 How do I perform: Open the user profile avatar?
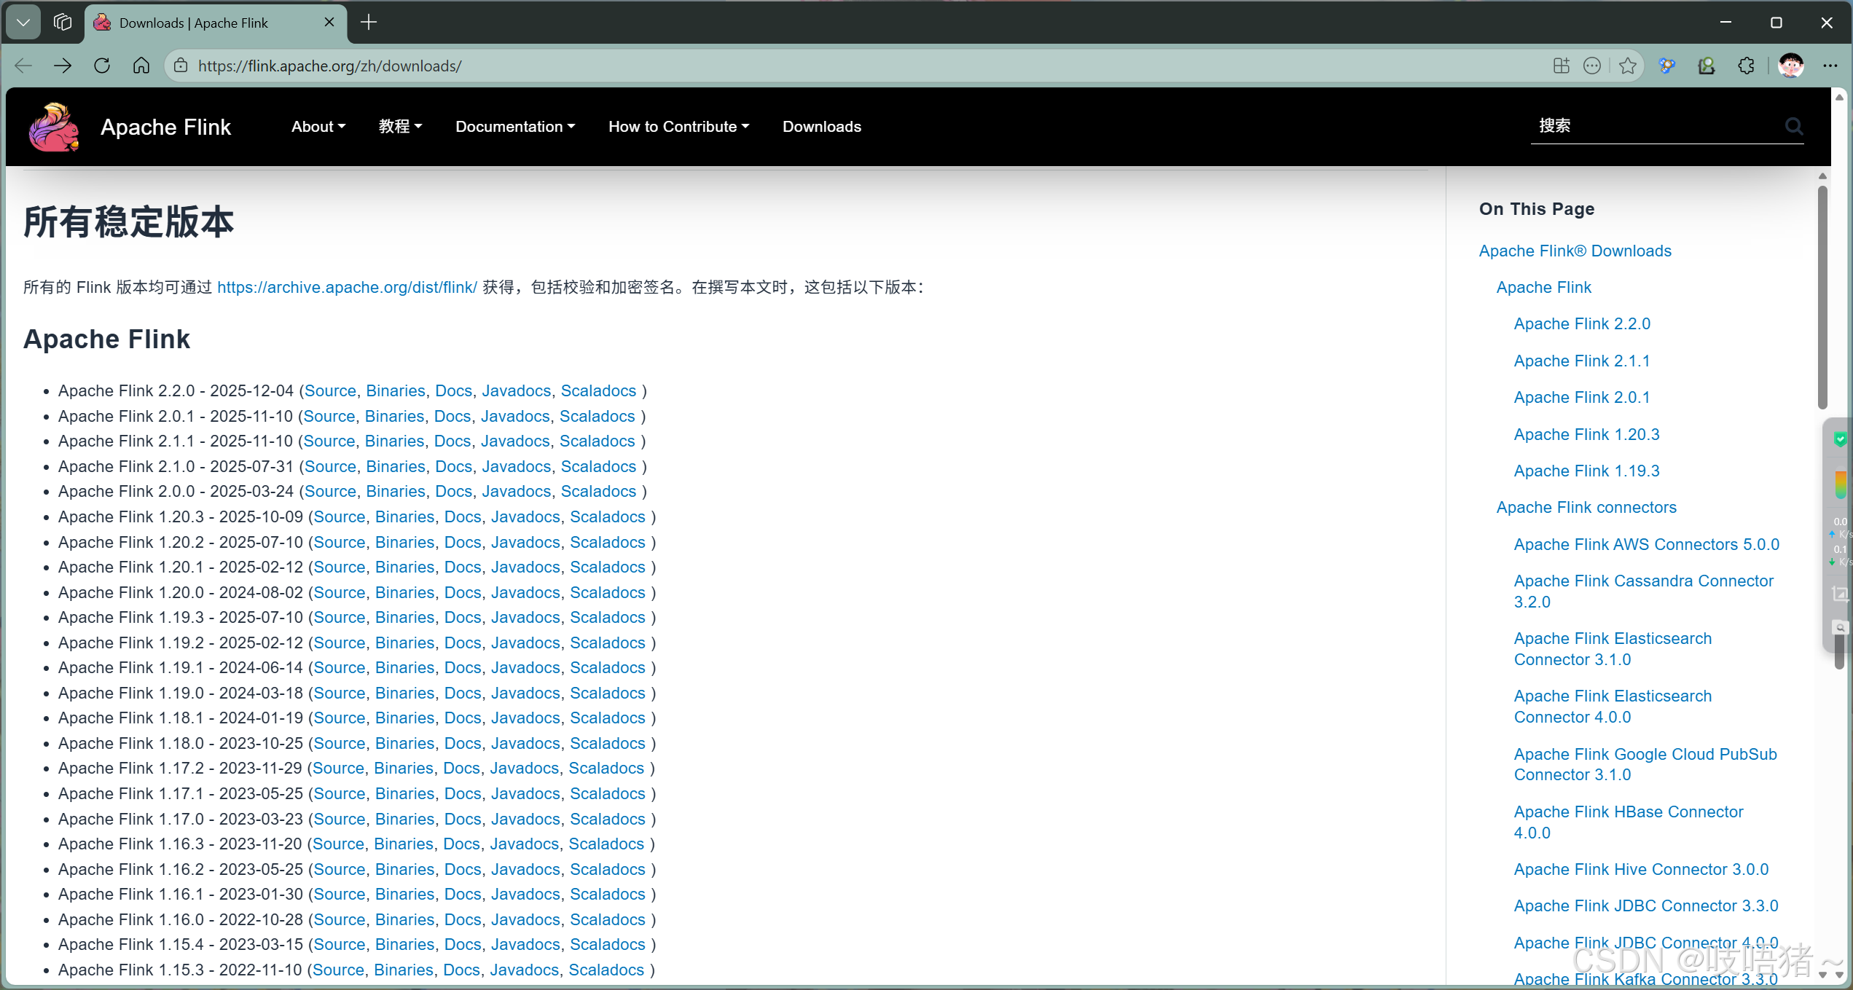click(x=1790, y=66)
